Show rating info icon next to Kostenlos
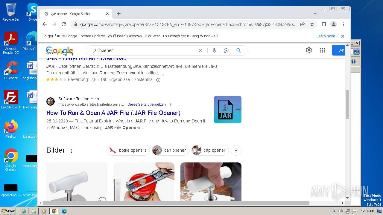 coord(158,80)
